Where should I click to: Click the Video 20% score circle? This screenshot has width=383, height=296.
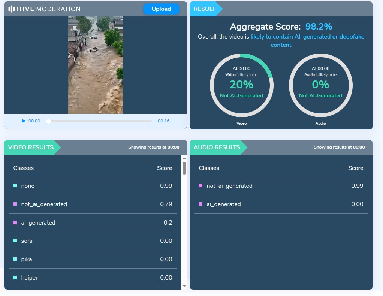tap(241, 85)
